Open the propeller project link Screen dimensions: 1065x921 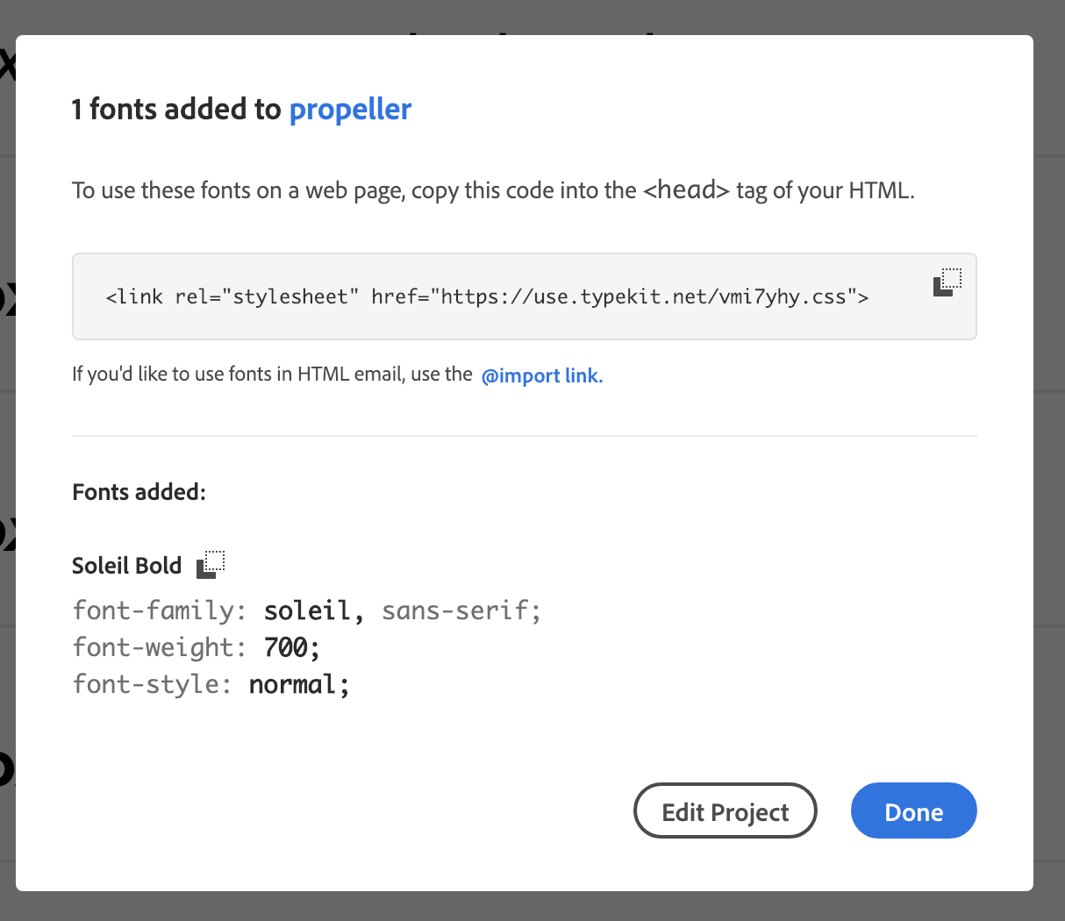point(349,109)
